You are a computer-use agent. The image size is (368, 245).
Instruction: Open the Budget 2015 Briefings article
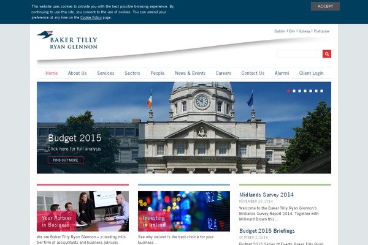[x=267, y=231]
